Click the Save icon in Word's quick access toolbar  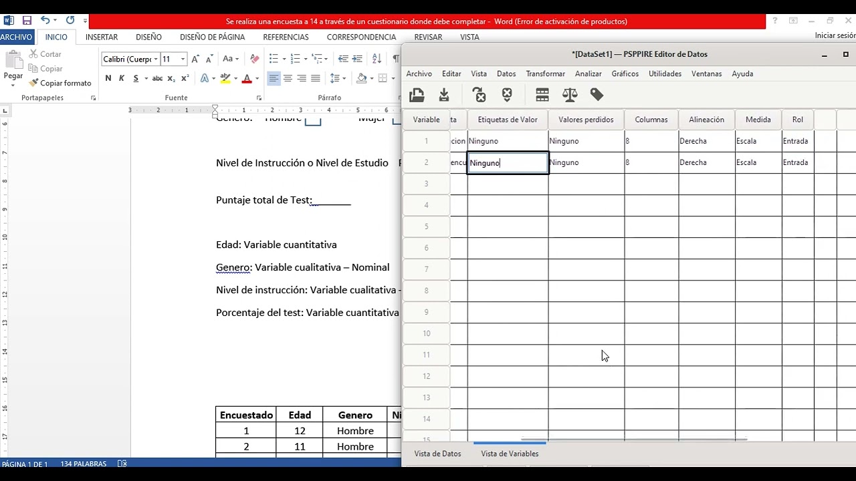coord(27,21)
